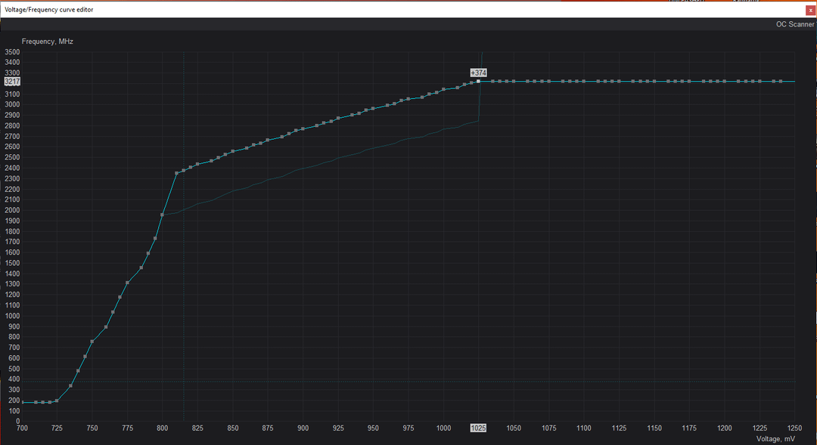The width and height of the screenshot is (817, 445).
Task: Click the highlighted 1025 voltage axis label
Action: click(x=478, y=428)
